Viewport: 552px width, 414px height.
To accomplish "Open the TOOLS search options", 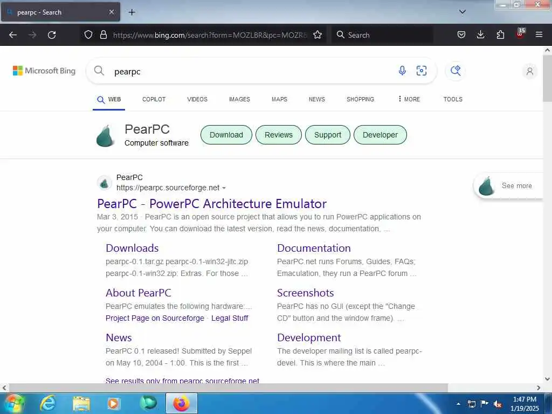I will tap(453, 99).
